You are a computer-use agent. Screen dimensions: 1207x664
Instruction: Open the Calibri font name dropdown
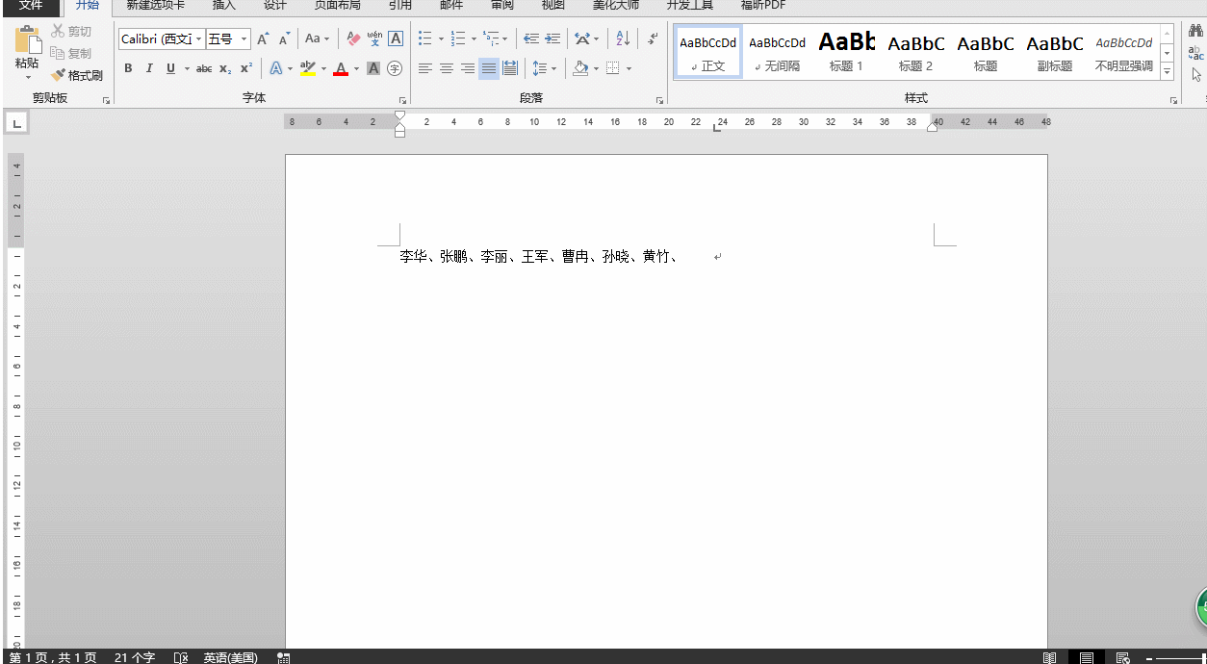(x=199, y=39)
